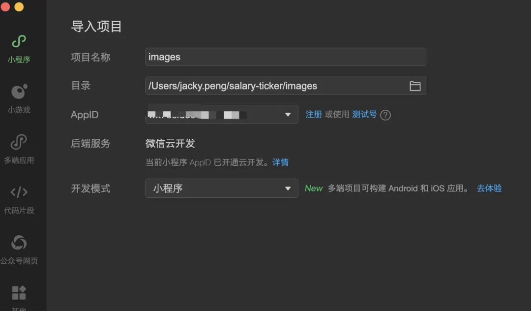
Task: Open the 代码片段 code snippet section
Action: [x=19, y=199]
